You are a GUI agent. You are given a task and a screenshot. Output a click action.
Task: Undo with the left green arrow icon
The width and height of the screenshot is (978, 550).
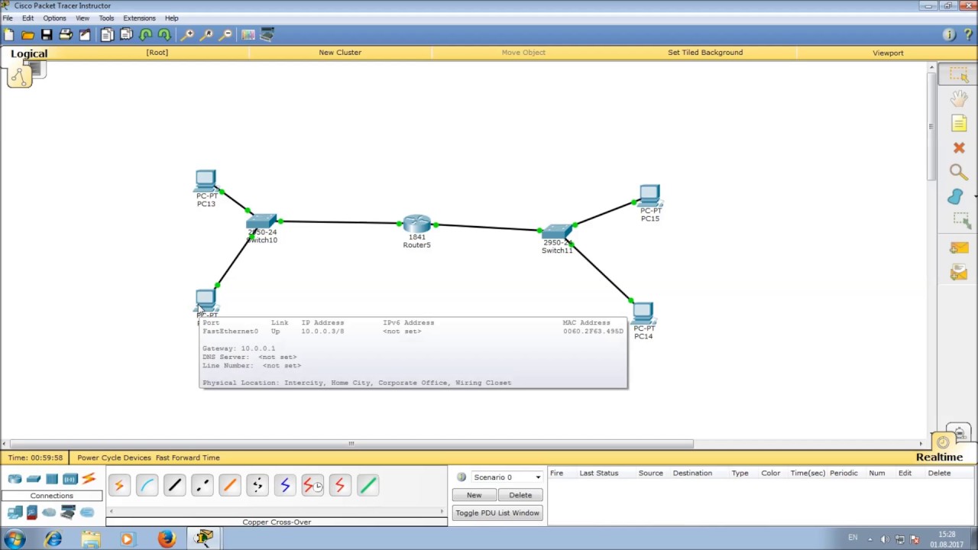point(145,34)
